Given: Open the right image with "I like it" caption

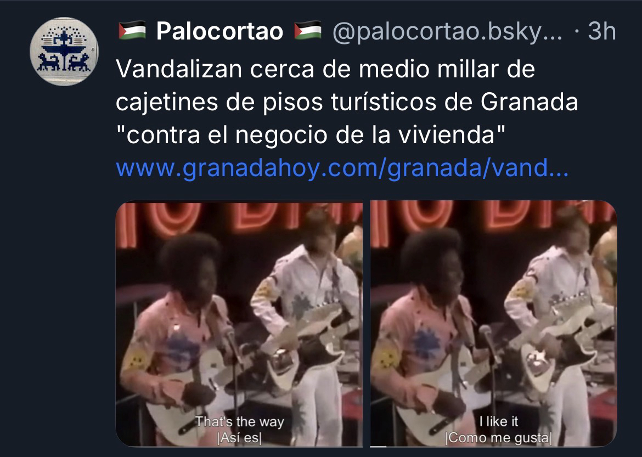Looking at the screenshot, I should tap(493, 323).
